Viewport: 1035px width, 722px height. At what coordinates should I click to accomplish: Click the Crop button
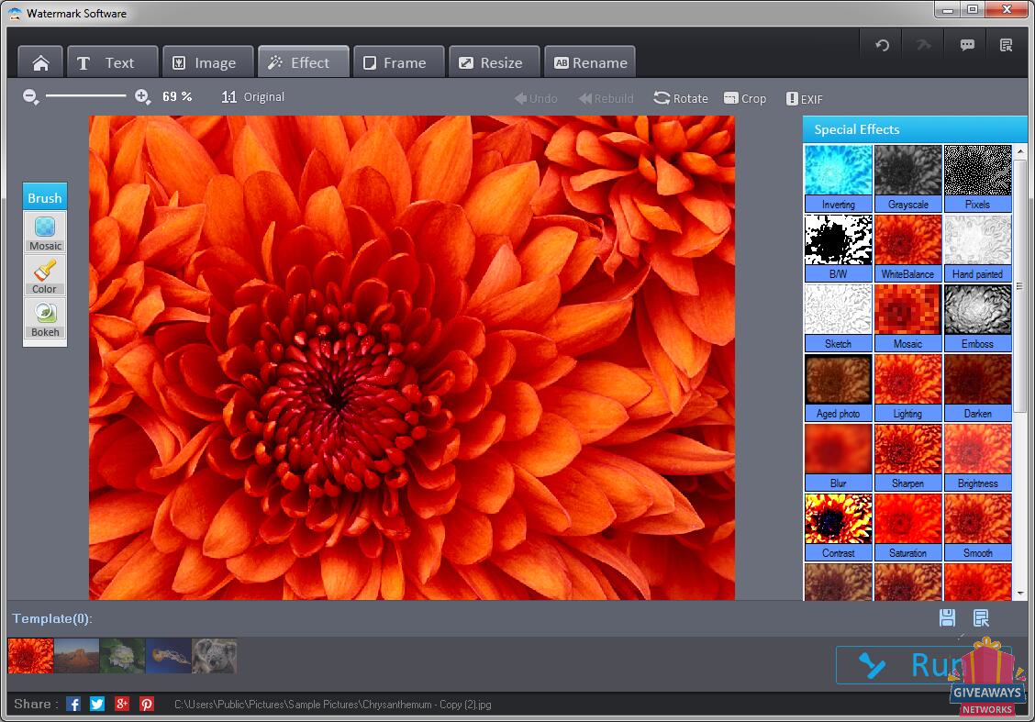[744, 98]
